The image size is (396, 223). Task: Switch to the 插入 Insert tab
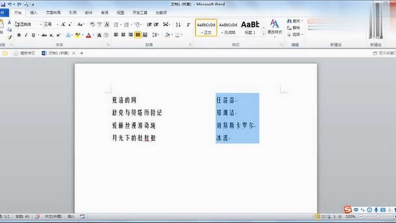[x=33, y=13]
